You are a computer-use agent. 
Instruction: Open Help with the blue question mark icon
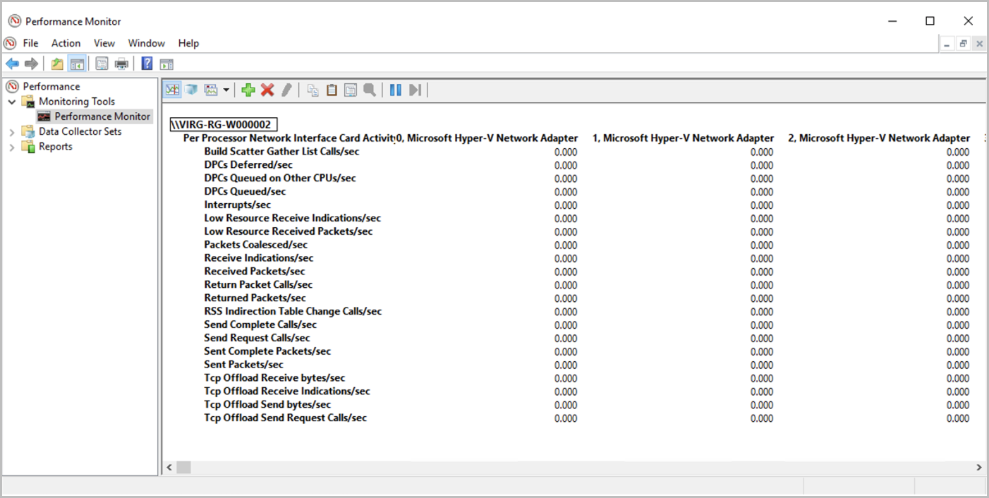pyautogui.click(x=147, y=64)
